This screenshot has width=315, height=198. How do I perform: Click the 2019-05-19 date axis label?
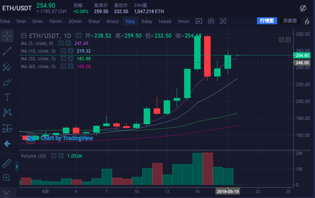click(228, 191)
